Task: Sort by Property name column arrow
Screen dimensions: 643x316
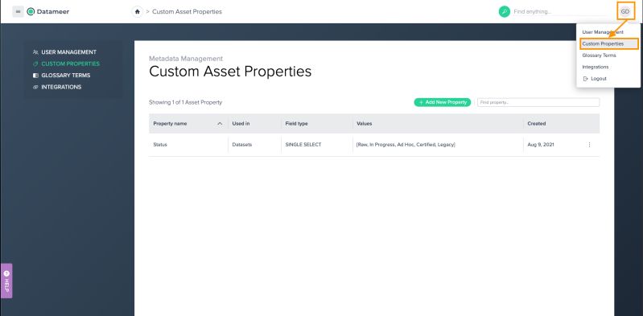Action: (x=220, y=123)
